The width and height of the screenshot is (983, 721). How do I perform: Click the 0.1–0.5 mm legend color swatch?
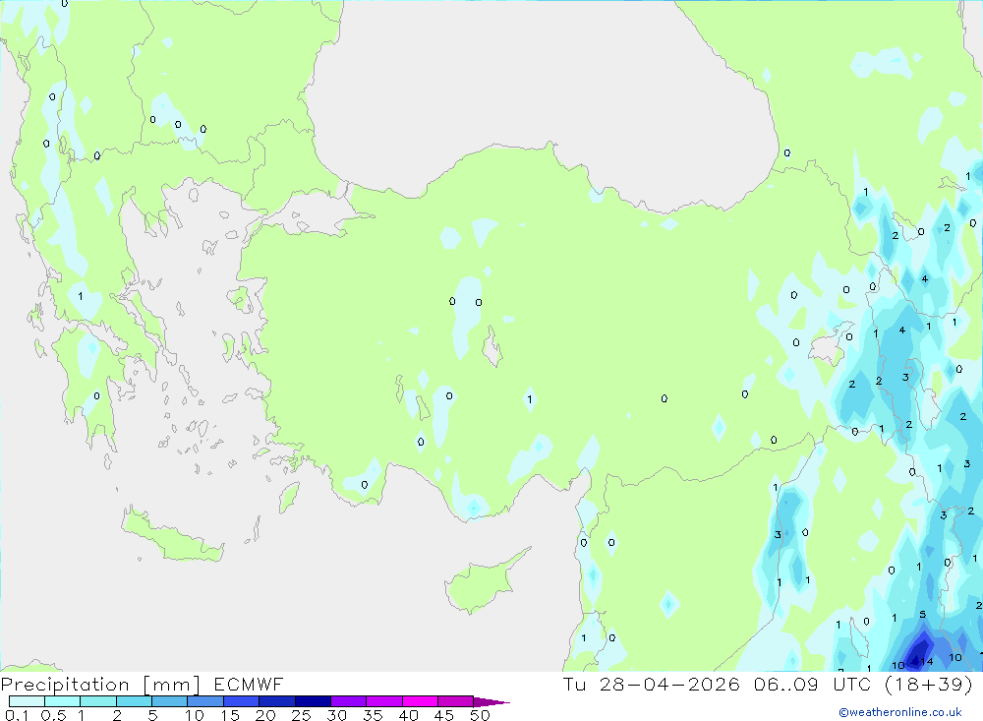point(27,701)
